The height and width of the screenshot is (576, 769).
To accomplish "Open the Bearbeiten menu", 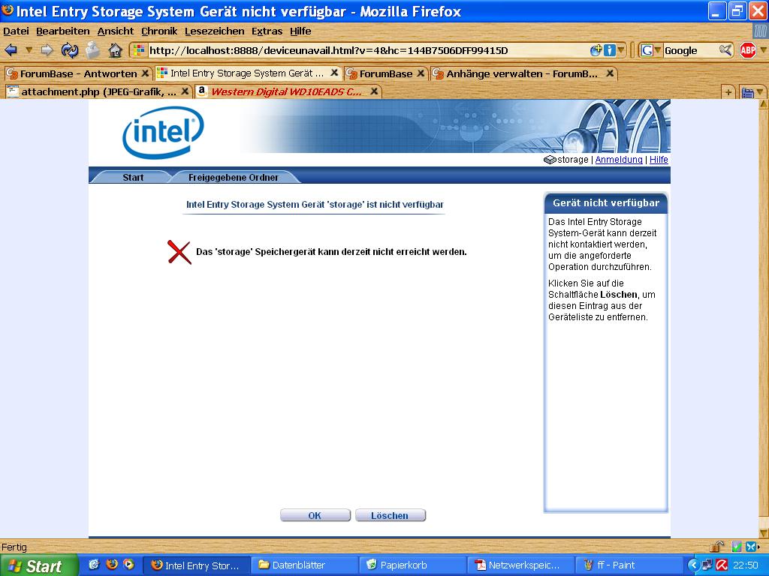I will click(x=63, y=31).
